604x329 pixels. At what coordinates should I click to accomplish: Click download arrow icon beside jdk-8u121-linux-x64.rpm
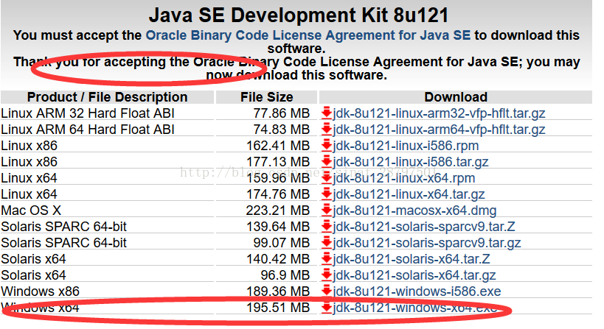tap(327, 177)
